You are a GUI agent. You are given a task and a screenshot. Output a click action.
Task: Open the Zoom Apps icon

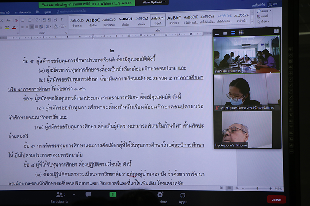[183, 195]
